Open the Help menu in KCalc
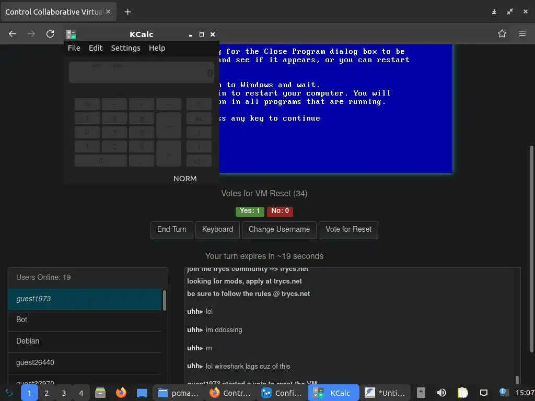This screenshot has width=535, height=401. (x=157, y=48)
